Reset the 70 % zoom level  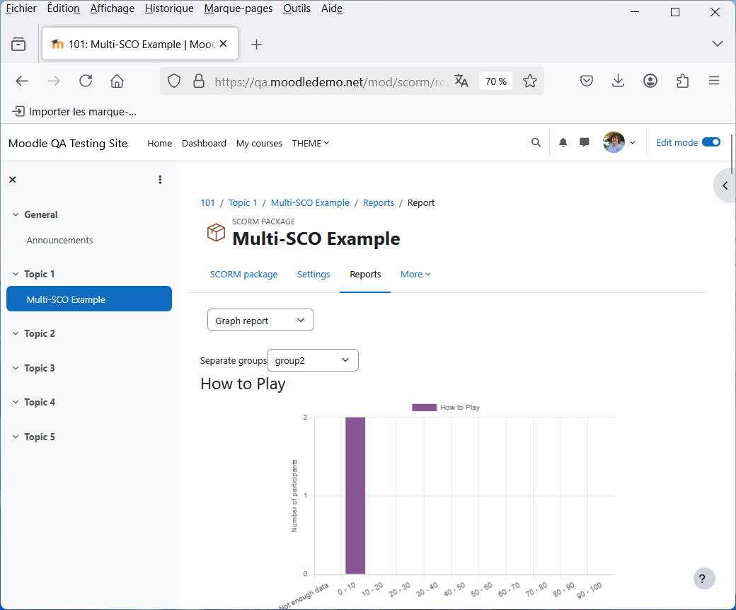click(x=495, y=81)
